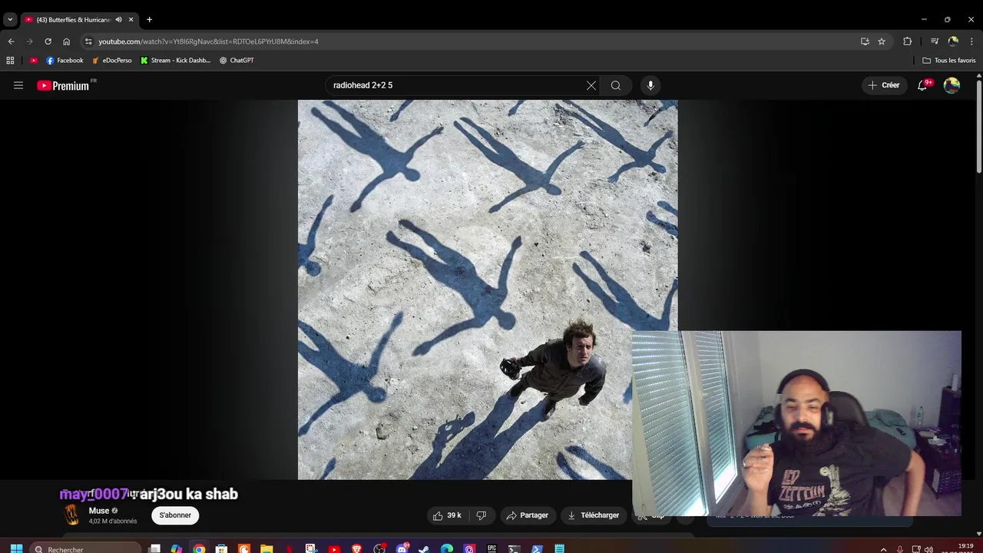This screenshot has height=553, width=983.
Task: Open the apps grid in bookmarks bar
Action: tap(10, 60)
